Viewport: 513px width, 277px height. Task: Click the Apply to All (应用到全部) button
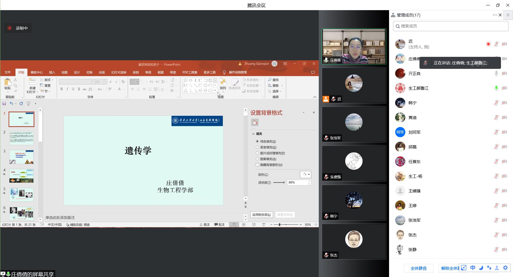coord(261,215)
